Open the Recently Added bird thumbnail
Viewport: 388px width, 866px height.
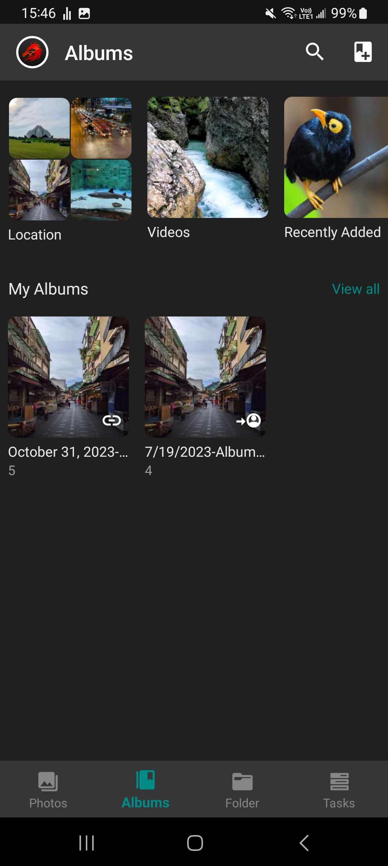(336, 157)
